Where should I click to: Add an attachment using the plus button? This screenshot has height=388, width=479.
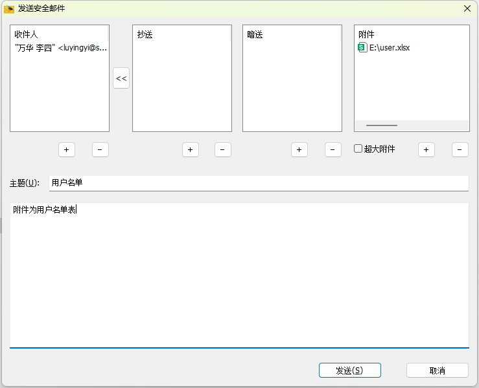tap(426, 150)
